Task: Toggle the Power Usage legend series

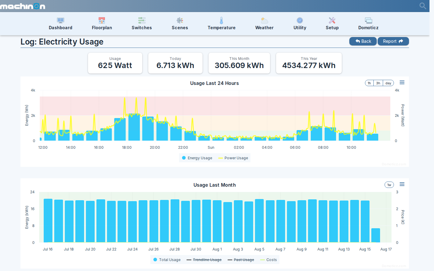Action: click(233, 158)
